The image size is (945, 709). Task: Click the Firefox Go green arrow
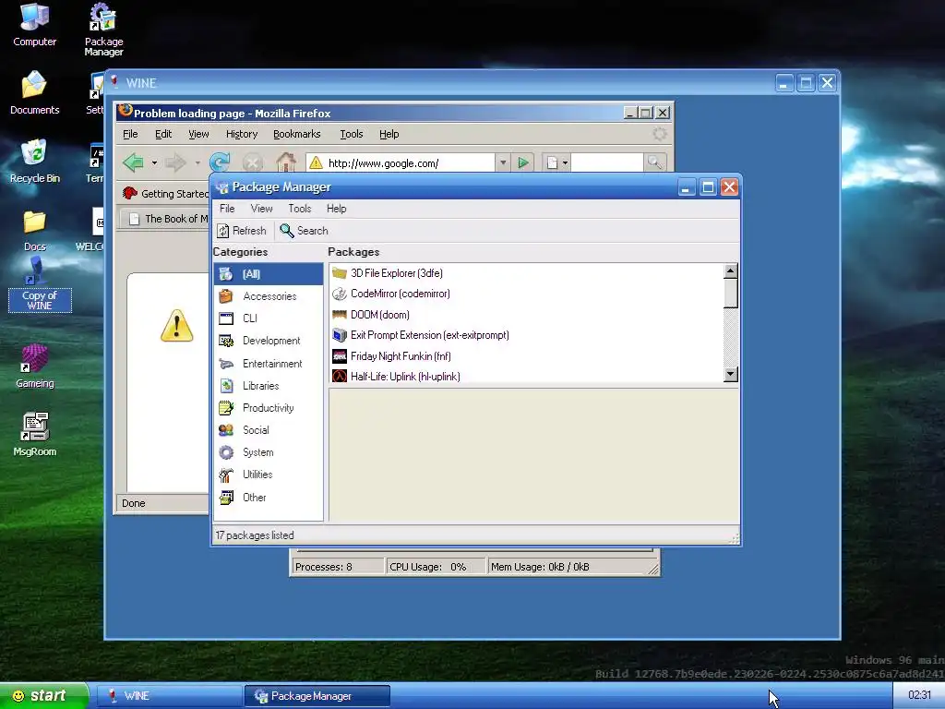[523, 162]
